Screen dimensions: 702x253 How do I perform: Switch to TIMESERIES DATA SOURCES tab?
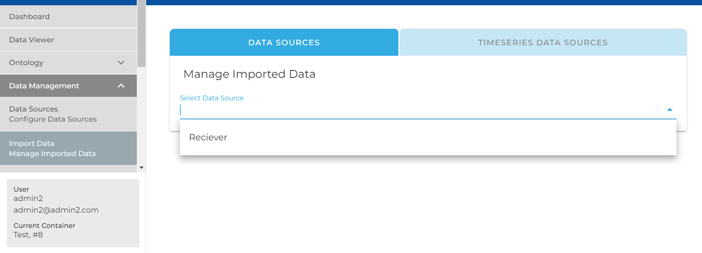pyautogui.click(x=543, y=43)
